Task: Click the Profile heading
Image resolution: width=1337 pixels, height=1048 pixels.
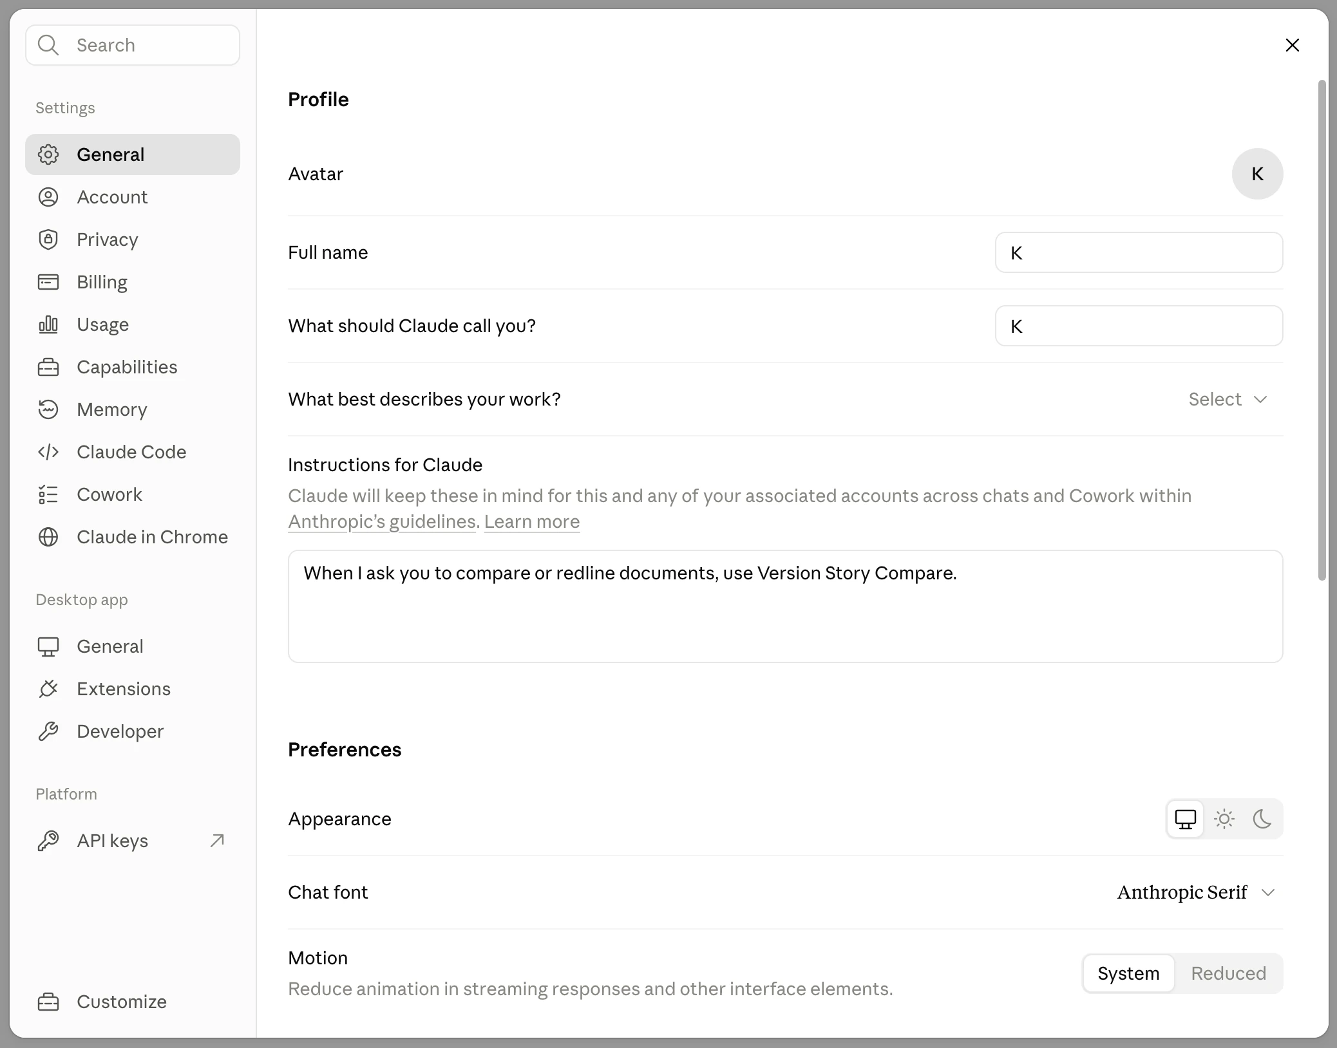Action: [318, 100]
